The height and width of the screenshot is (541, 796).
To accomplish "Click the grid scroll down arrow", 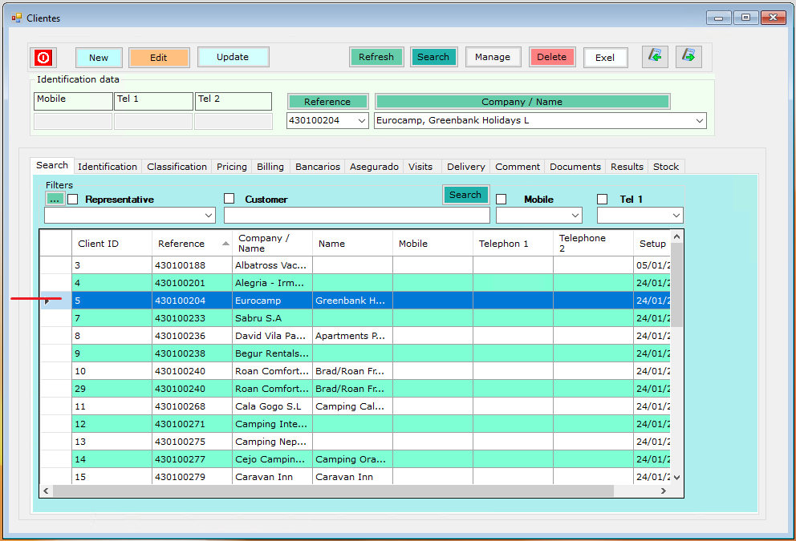I will point(676,477).
